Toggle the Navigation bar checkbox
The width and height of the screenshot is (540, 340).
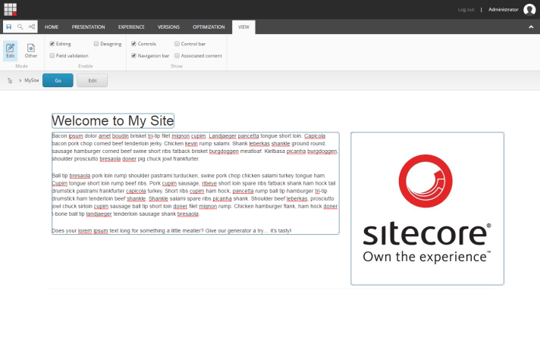tap(134, 55)
